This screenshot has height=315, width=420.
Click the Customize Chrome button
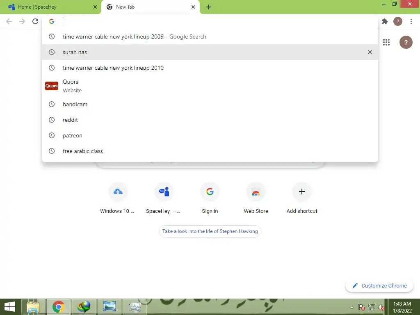click(379, 286)
